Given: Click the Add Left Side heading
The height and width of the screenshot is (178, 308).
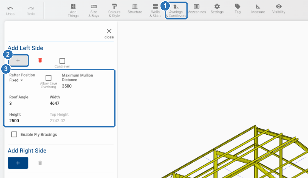Looking at the screenshot, I should click(x=26, y=48).
